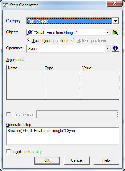Expand the Category dropdown arrow
The image size is (125, 171).
click(x=115, y=21)
